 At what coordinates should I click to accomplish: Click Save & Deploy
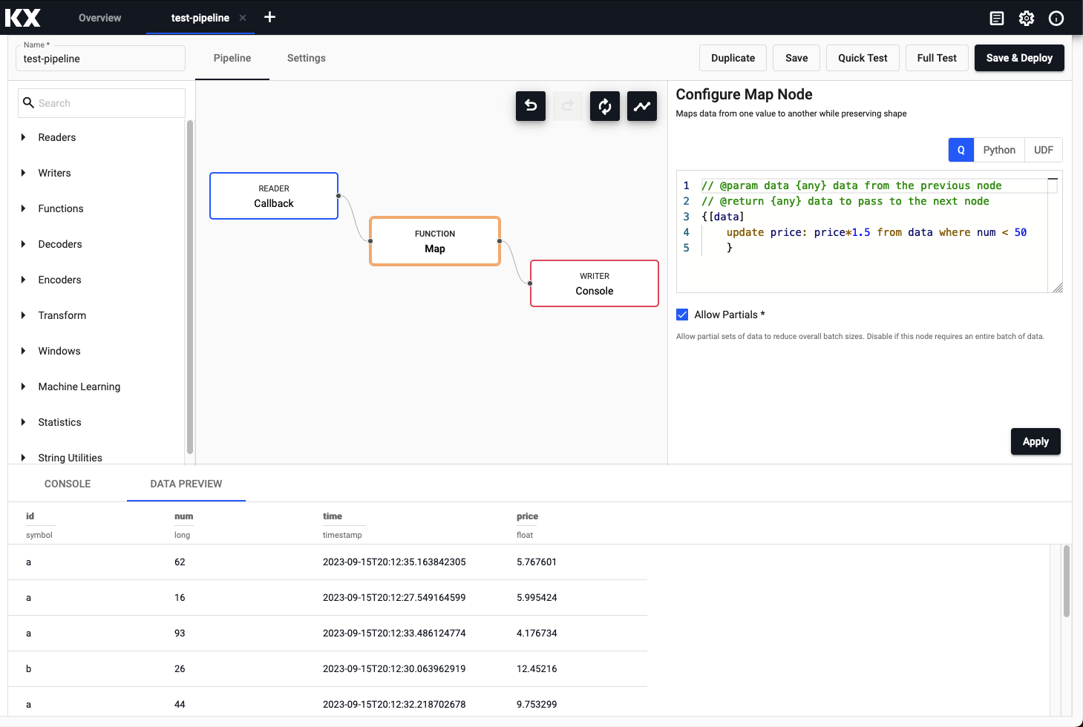click(x=1019, y=58)
